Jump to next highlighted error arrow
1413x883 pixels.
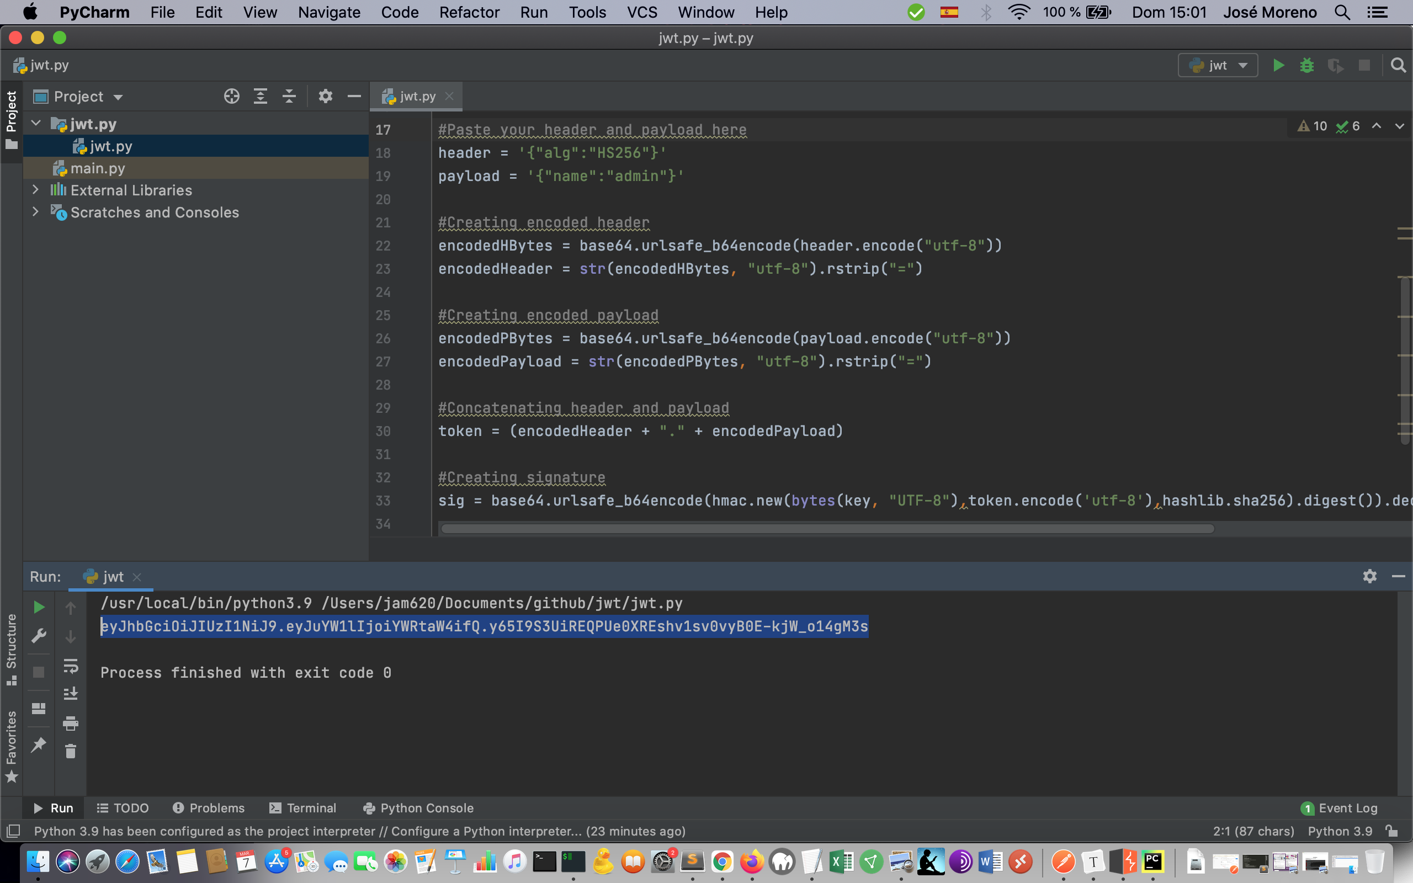pyautogui.click(x=1400, y=126)
